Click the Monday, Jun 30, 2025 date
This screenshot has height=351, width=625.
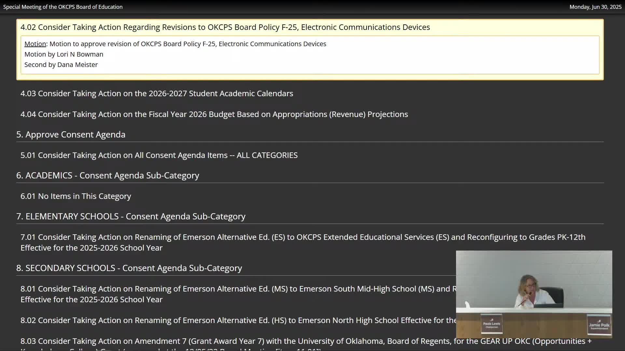[595, 7]
